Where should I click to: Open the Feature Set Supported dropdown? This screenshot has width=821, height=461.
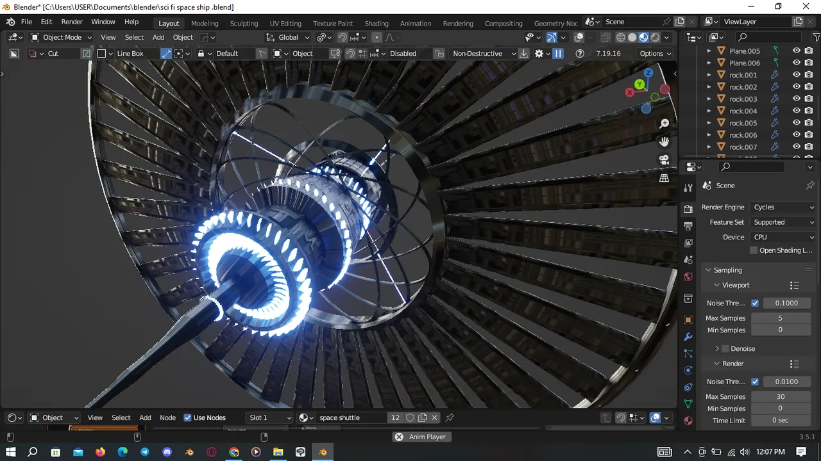tap(783, 222)
